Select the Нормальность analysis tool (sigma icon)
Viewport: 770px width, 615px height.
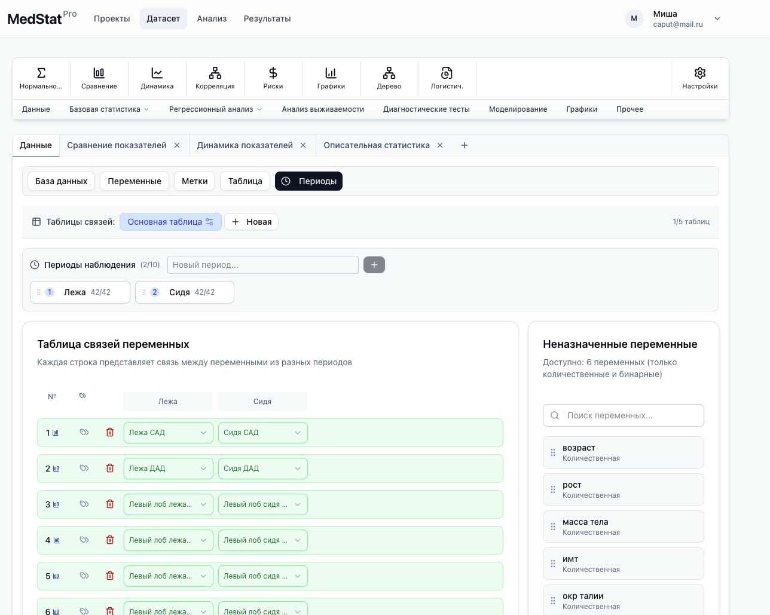click(x=41, y=78)
